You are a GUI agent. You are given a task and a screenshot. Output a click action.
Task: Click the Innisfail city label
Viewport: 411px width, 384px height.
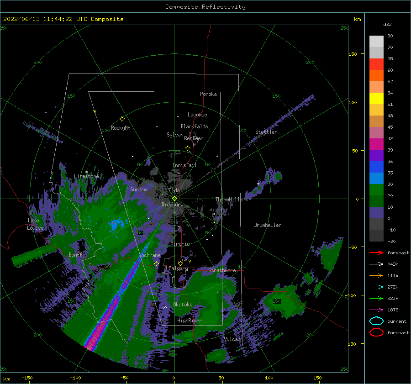(184, 165)
